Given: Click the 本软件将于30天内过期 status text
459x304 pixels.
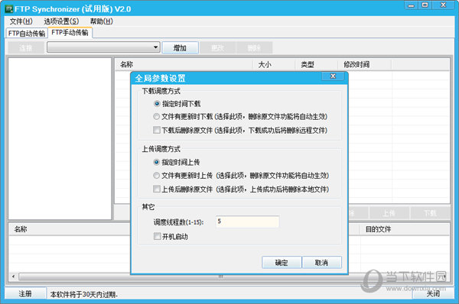Looking at the screenshot, I should tap(83, 294).
